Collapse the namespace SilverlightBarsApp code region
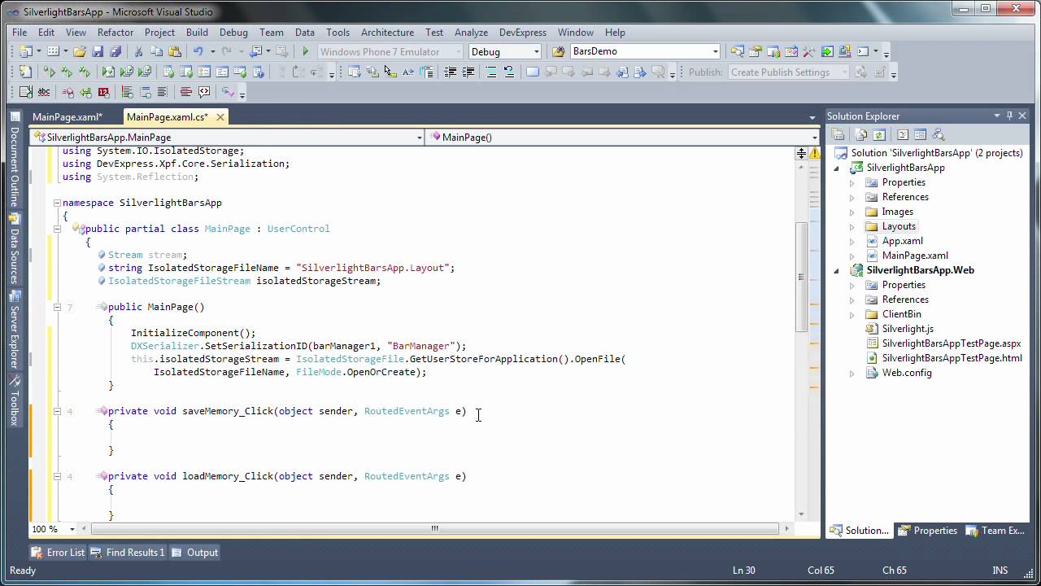 click(x=57, y=203)
